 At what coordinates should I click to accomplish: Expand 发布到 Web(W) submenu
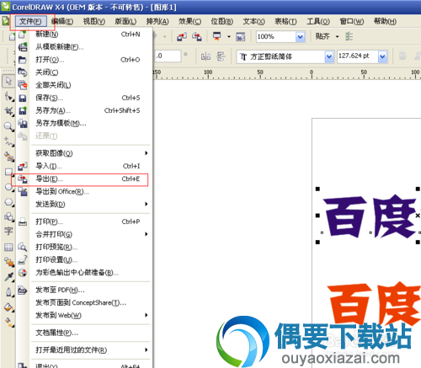pyautogui.click(x=84, y=316)
